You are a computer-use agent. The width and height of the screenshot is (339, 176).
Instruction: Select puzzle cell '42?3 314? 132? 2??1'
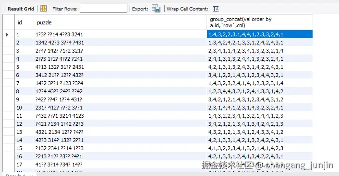[120, 140]
